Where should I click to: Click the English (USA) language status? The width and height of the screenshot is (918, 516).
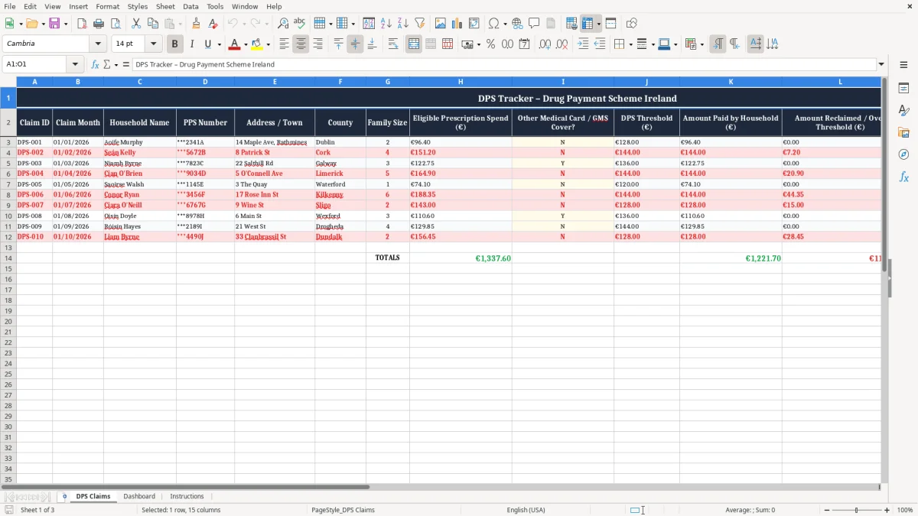(x=526, y=510)
